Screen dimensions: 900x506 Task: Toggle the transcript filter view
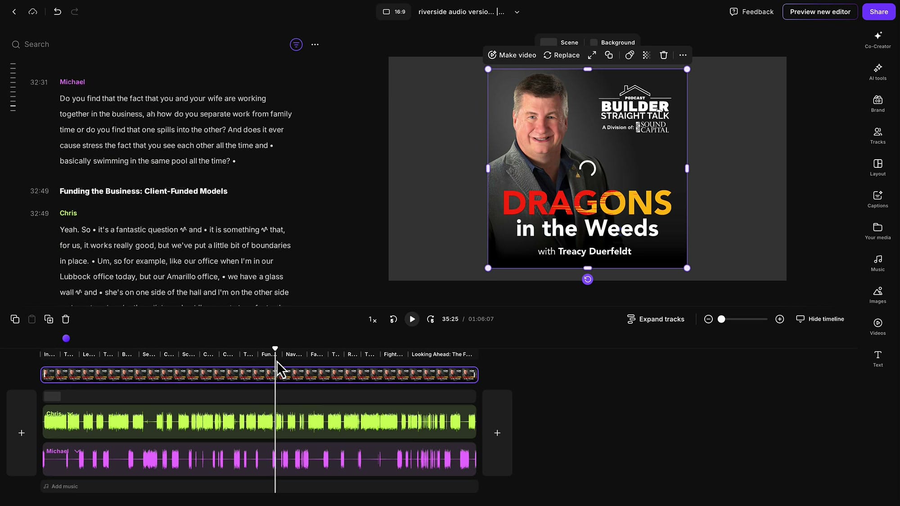[296, 44]
